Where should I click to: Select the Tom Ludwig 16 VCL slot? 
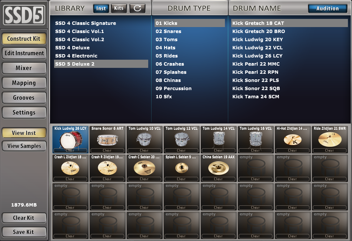click(x=255, y=139)
